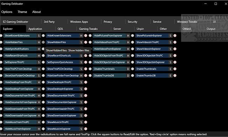Select the EnableThumbnails radio option
Screen dimensions: 228x137
pyautogui.click(x=133, y=69)
